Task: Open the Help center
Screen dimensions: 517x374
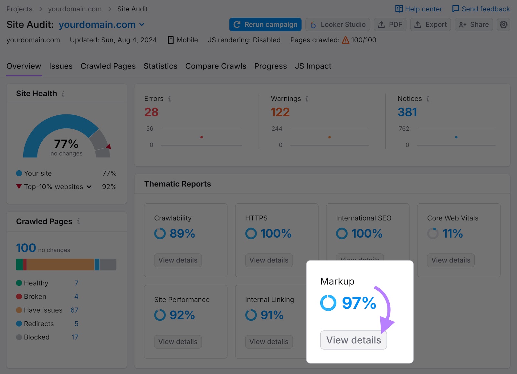Action: (418, 9)
